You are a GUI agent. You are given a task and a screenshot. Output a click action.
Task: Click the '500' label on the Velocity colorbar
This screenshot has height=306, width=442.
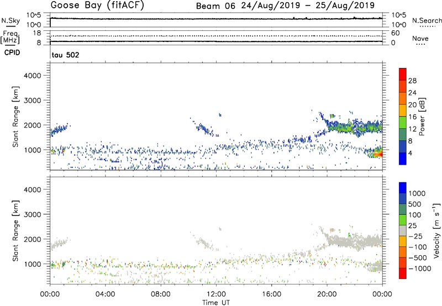pyautogui.click(x=414, y=204)
